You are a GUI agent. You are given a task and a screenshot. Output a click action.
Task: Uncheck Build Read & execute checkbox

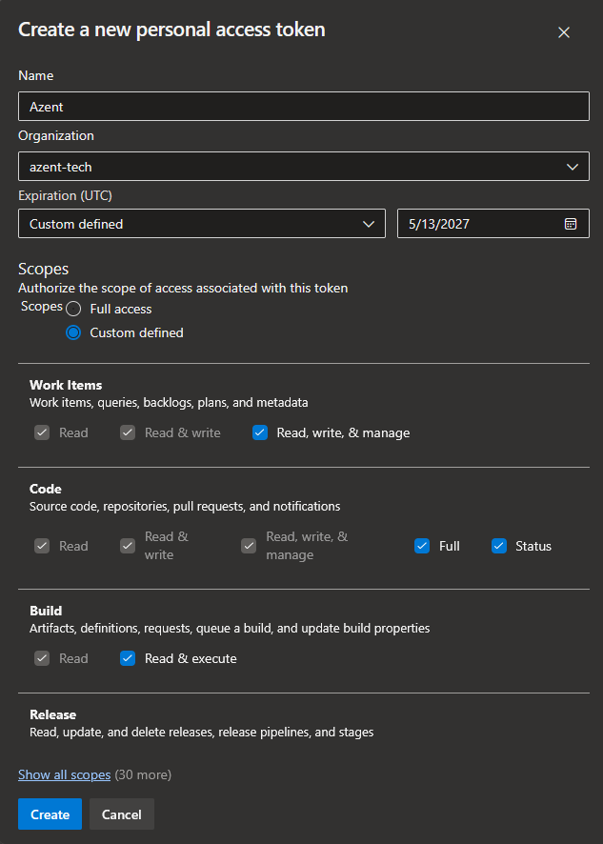(x=128, y=658)
